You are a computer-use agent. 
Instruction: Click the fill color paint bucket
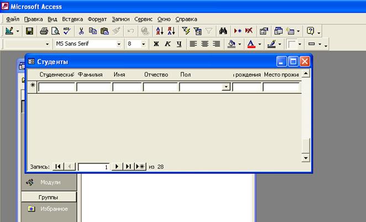click(x=231, y=44)
